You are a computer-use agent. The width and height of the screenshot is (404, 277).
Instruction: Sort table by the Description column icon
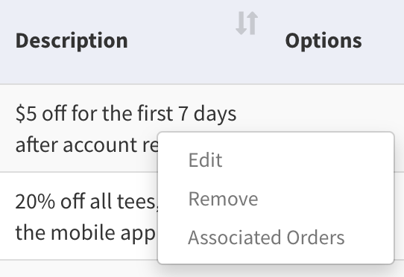coord(247,23)
